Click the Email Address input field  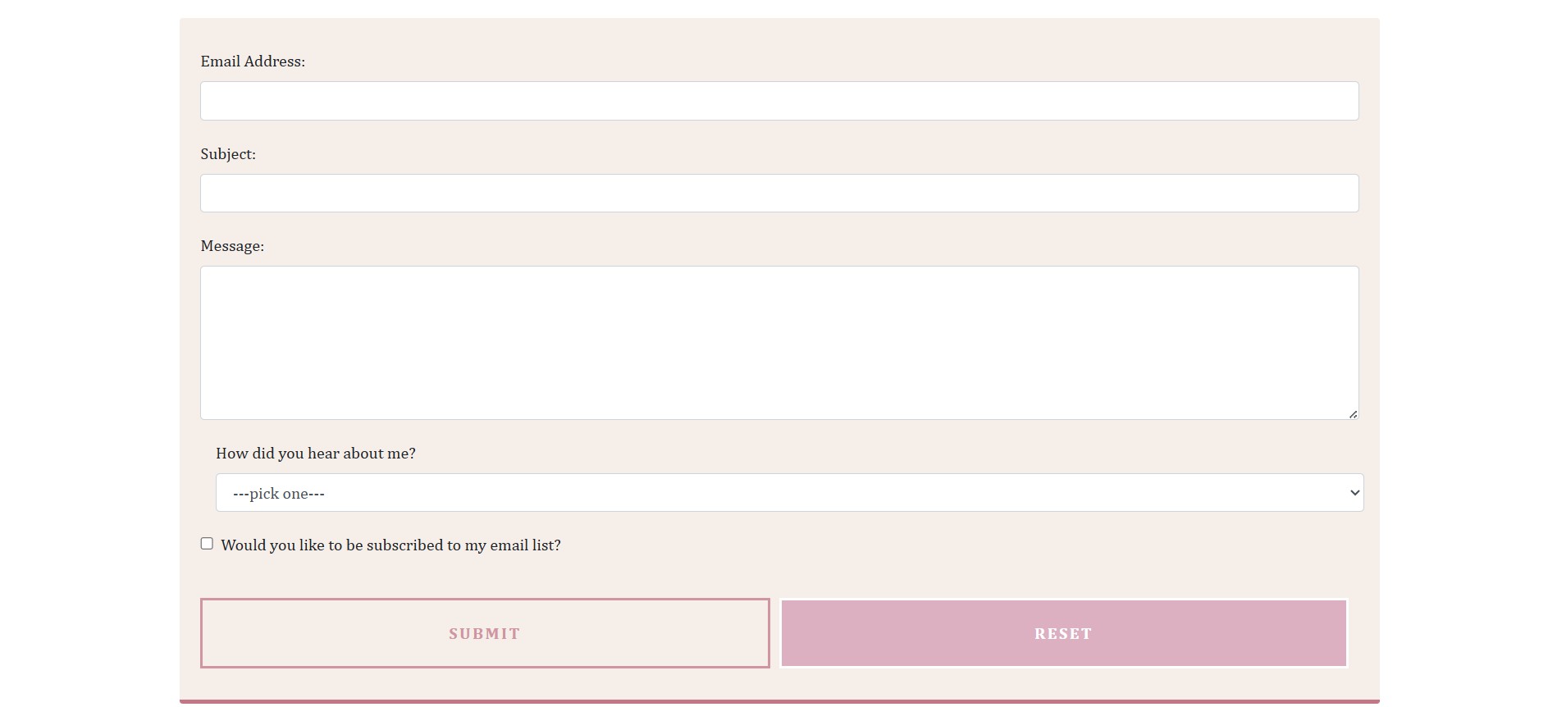(779, 101)
